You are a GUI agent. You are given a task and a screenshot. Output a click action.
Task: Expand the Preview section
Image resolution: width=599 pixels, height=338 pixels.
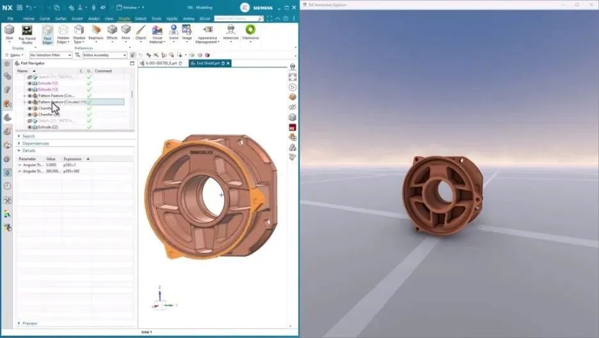[x=19, y=323]
